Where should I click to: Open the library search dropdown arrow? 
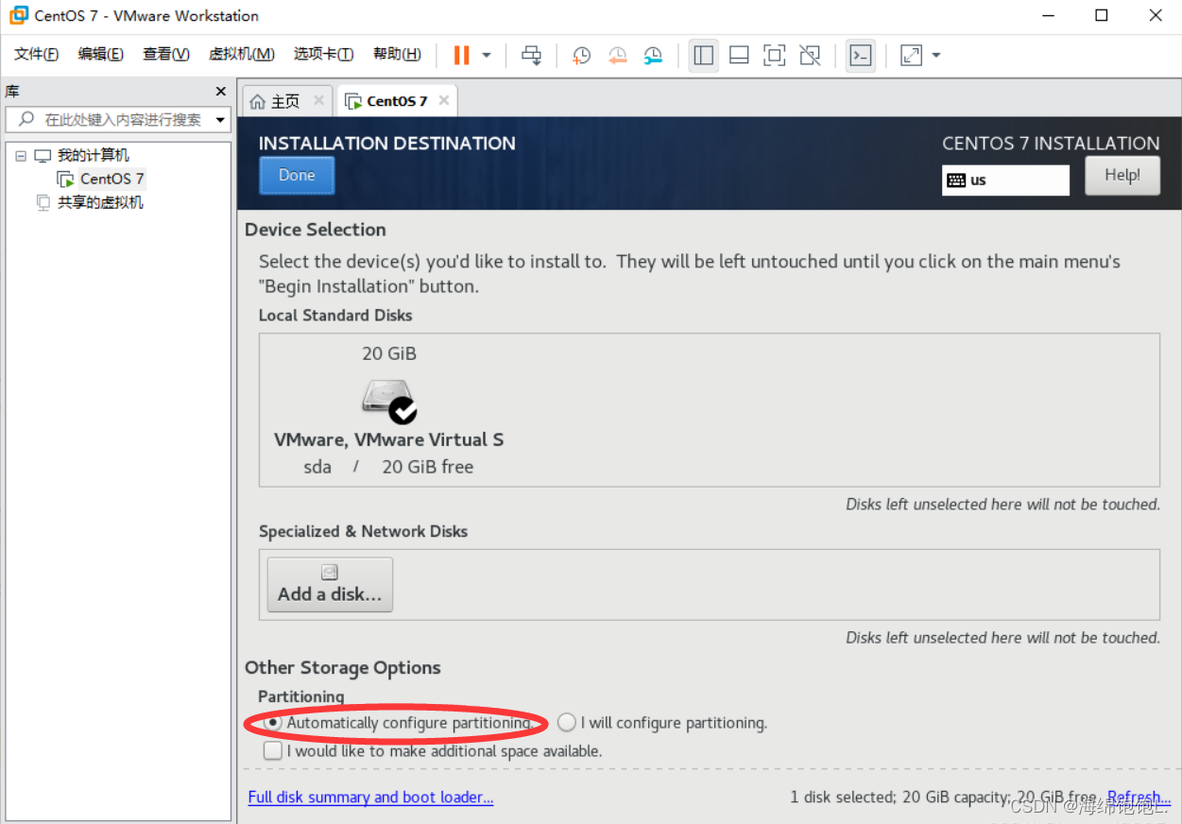pos(220,120)
